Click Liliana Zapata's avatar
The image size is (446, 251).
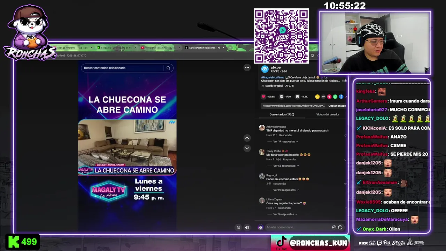click(x=262, y=200)
